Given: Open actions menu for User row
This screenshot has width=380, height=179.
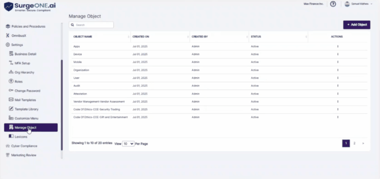Looking at the screenshot, I should [338, 78].
